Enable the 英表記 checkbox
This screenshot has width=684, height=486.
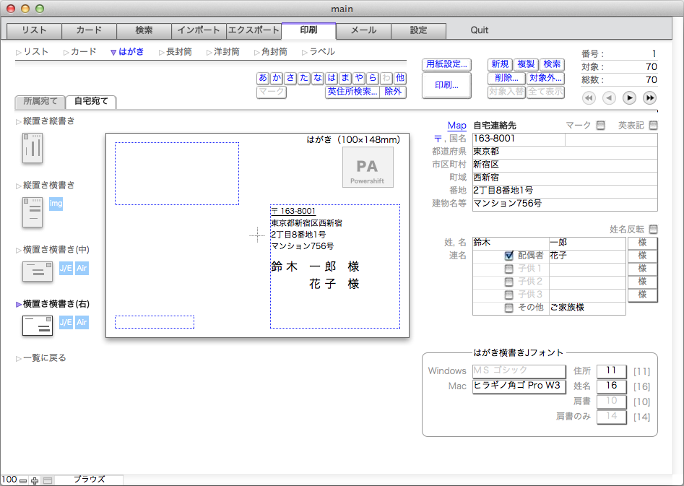tap(653, 126)
